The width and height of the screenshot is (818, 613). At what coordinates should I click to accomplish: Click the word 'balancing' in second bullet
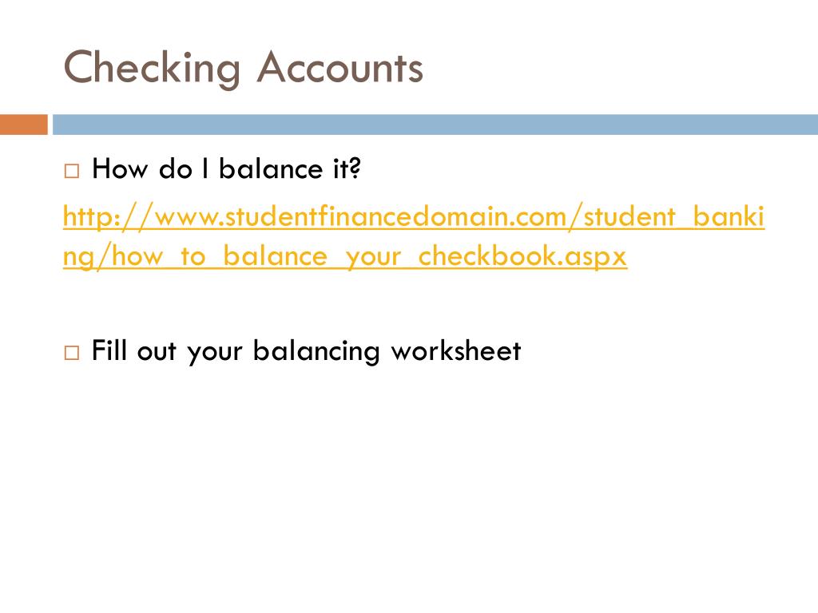(x=316, y=351)
